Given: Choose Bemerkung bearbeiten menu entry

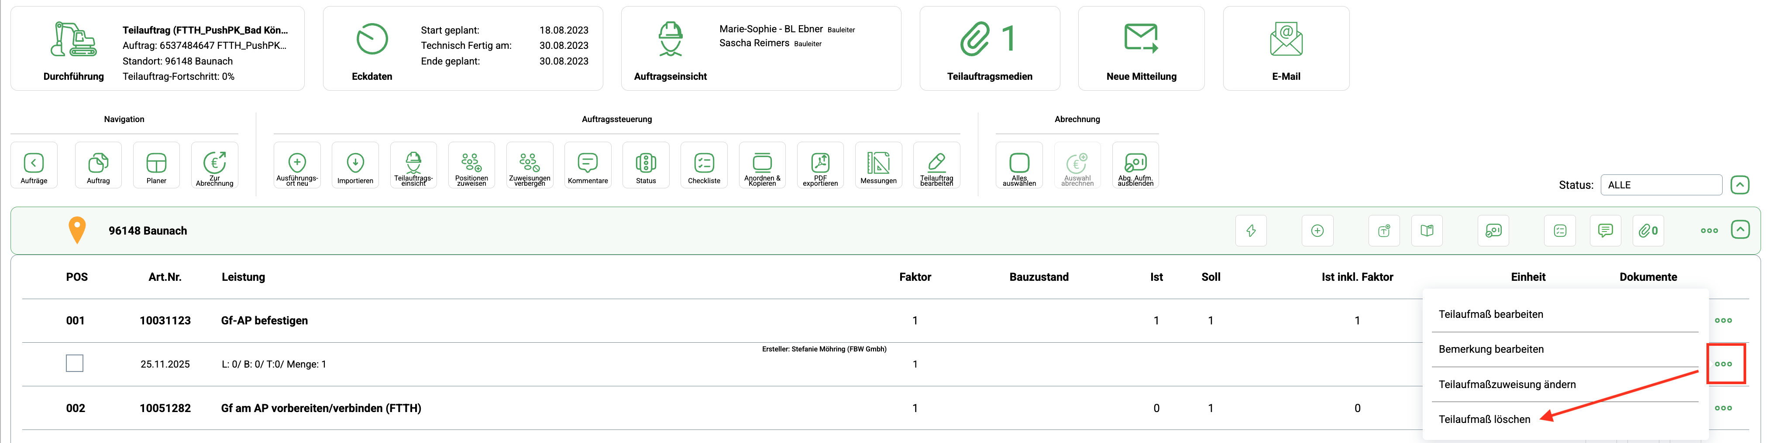Looking at the screenshot, I should click(x=1490, y=349).
